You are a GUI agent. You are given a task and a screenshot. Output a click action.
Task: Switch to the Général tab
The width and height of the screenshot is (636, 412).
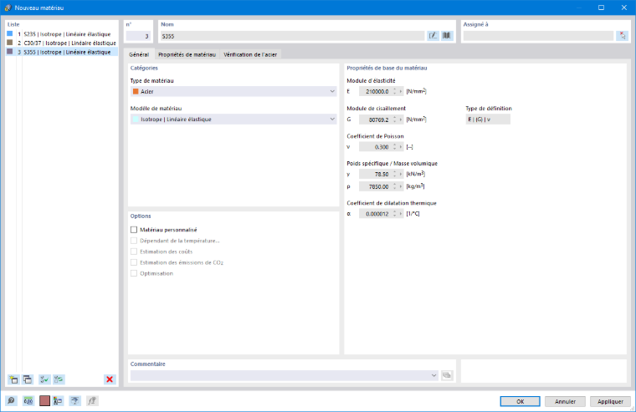pyautogui.click(x=139, y=54)
